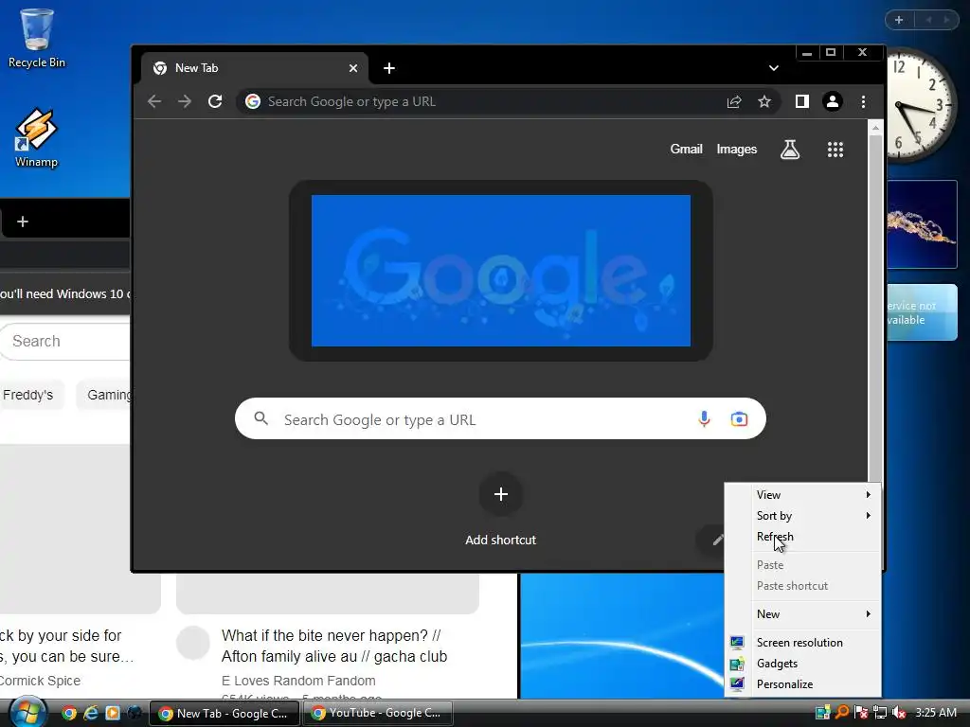Viewport: 970px width, 727px height.
Task: Open the Chrome profile avatar menu
Action: tap(833, 101)
